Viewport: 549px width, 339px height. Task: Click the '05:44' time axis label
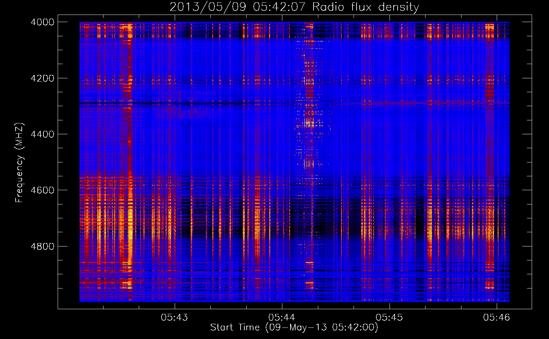(x=282, y=317)
